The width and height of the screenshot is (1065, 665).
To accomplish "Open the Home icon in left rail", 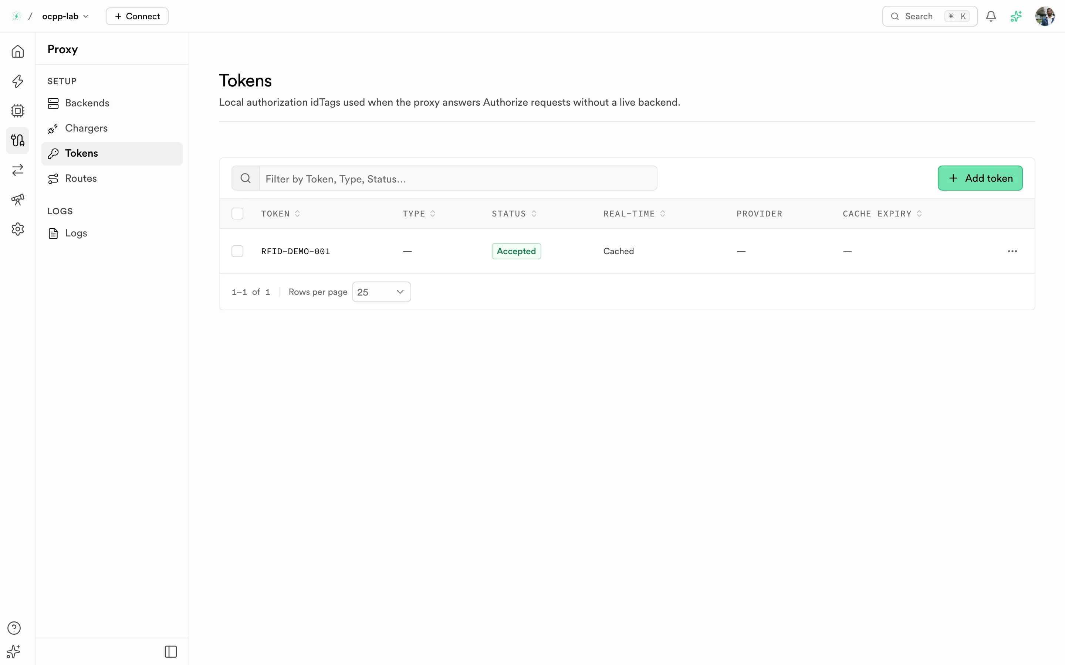I will pyautogui.click(x=18, y=51).
